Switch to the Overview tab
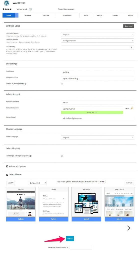The image size is (140, 257). click(x=28, y=15)
